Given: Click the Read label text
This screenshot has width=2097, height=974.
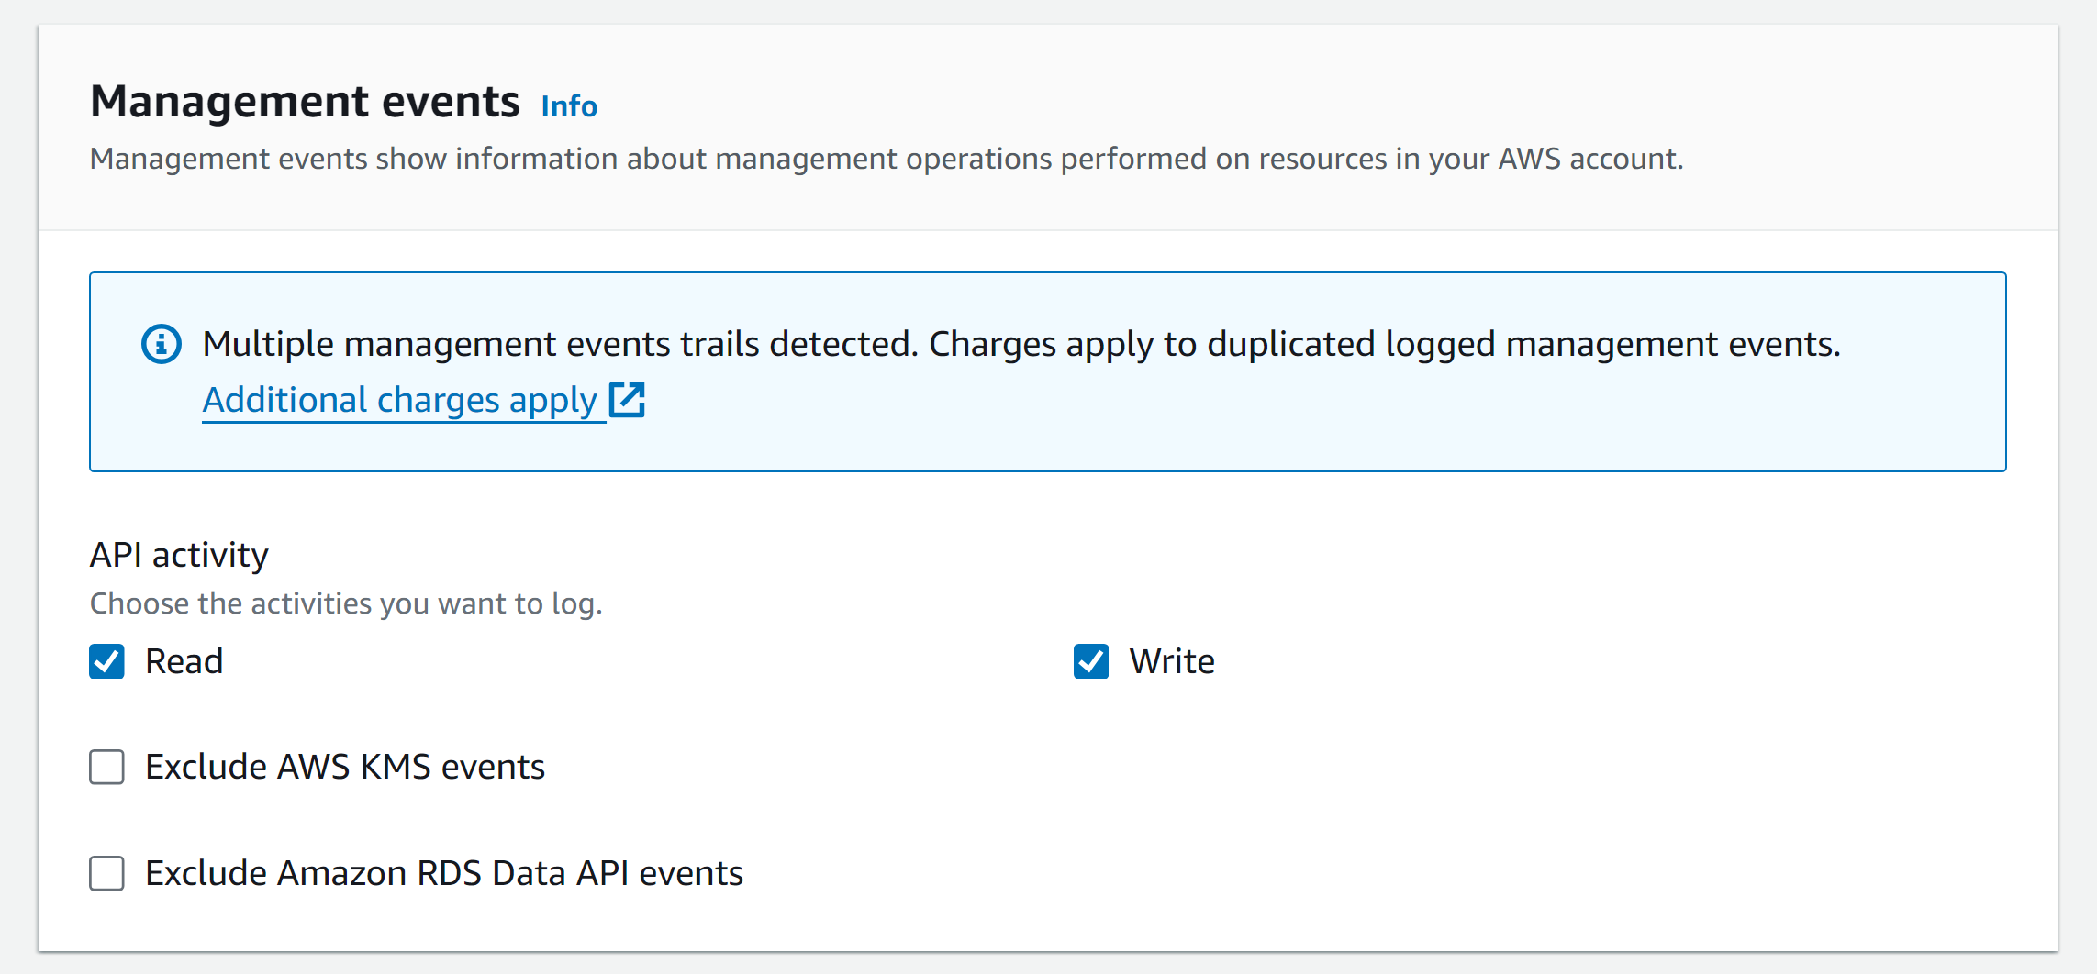Looking at the screenshot, I should [184, 661].
